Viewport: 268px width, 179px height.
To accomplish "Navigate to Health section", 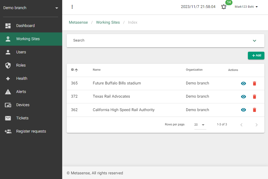I will pos(31,79).
